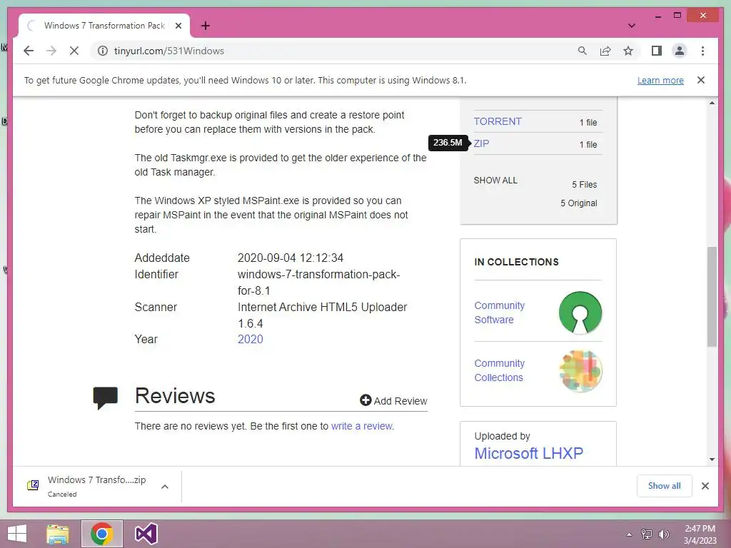Open Chrome three-dot menu

point(702,51)
